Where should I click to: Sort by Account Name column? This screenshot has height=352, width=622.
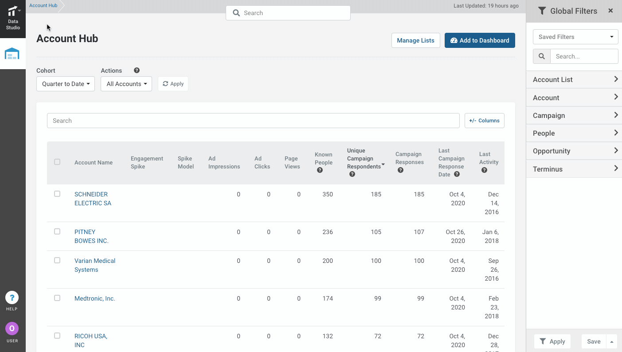click(x=94, y=162)
